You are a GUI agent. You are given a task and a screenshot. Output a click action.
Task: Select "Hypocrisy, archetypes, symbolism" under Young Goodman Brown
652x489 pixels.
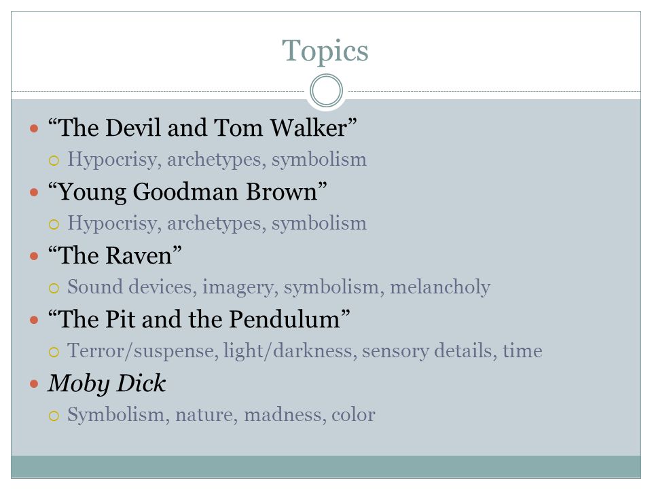pos(217,223)
